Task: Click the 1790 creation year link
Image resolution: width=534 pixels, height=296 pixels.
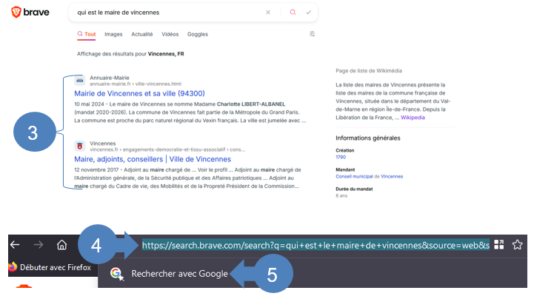Action: 341,157
